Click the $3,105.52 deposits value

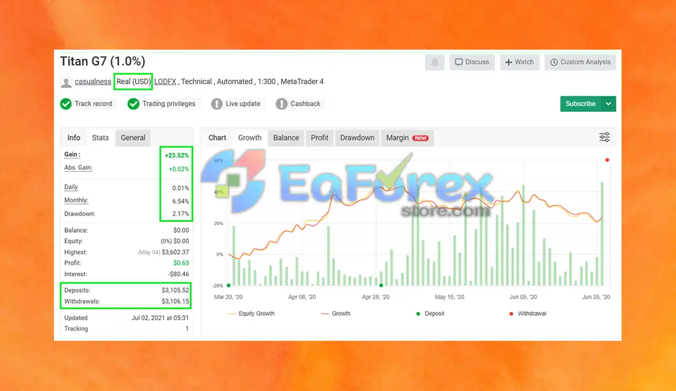[175, 290]
